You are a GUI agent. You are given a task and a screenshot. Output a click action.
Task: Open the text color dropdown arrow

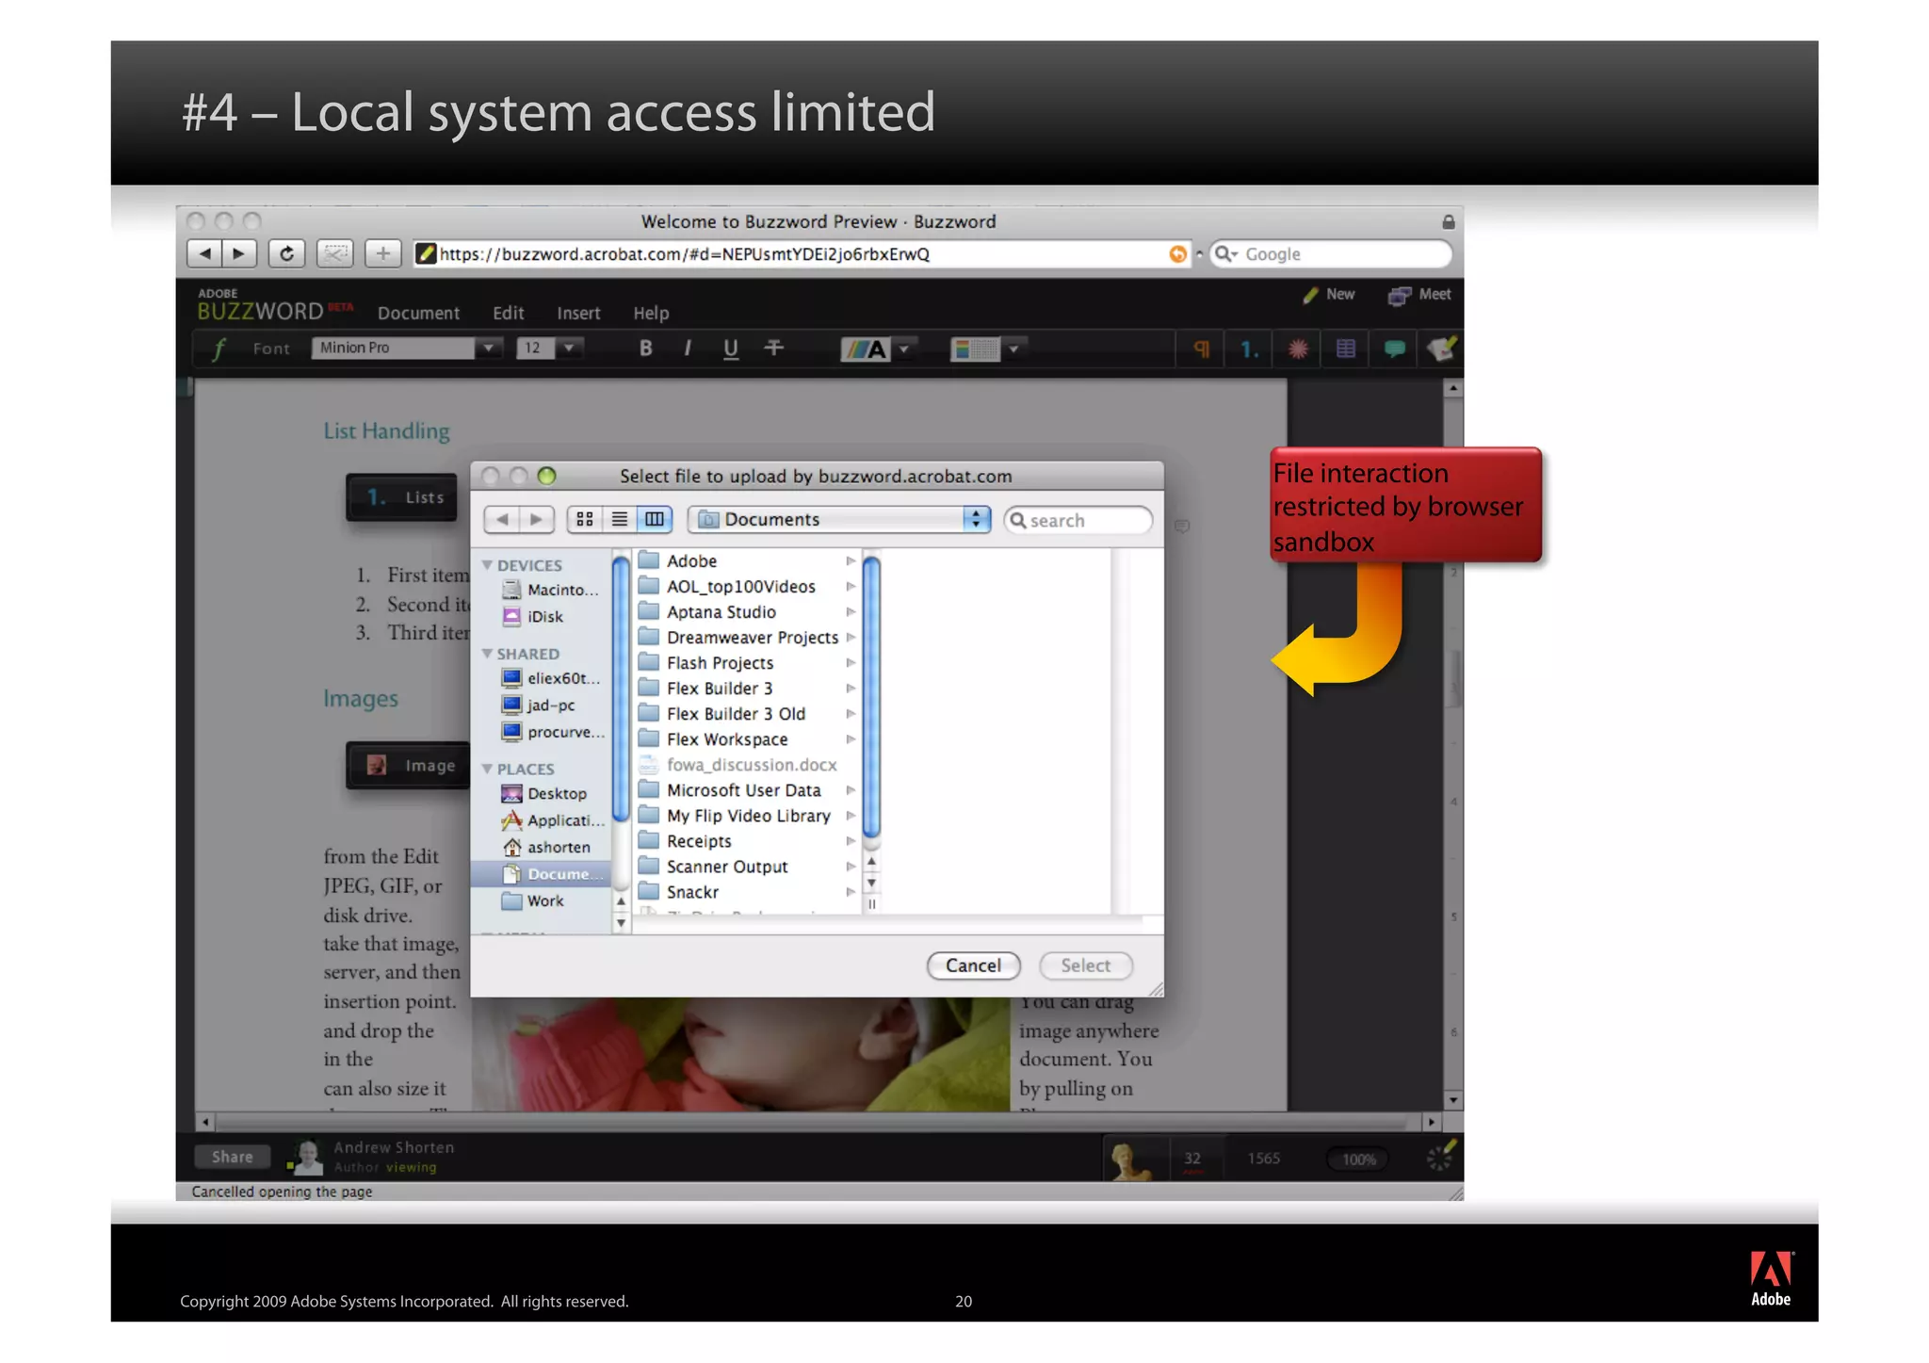tap(904, 349)
